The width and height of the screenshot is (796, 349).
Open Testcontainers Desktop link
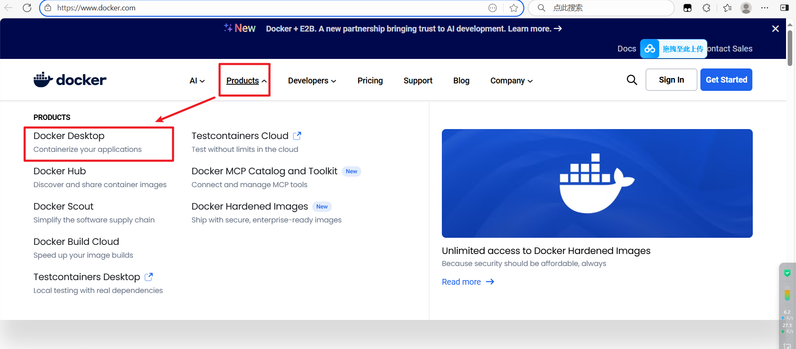coord(86,277)
